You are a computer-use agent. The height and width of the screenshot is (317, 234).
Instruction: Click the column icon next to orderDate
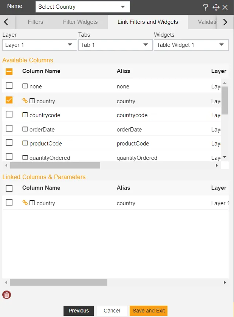point(25,129)
